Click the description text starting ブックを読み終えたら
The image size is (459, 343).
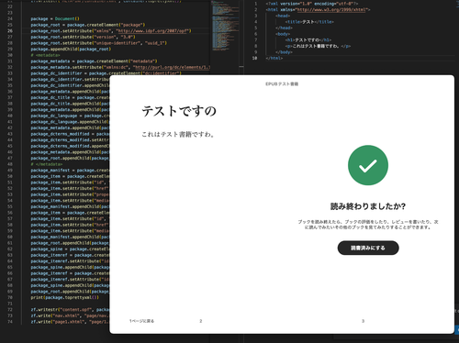click(368, 225)
